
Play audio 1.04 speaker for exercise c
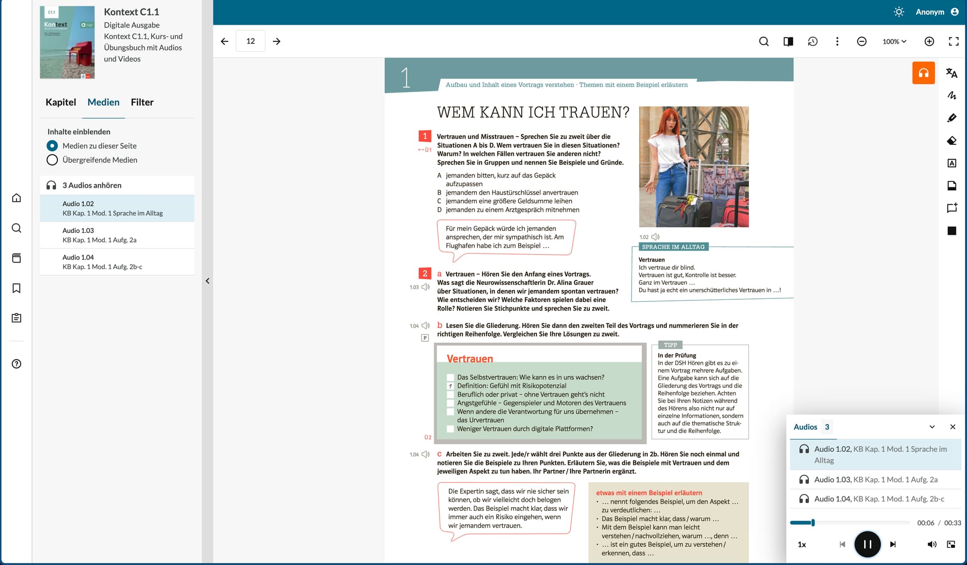tap(426, 454)
